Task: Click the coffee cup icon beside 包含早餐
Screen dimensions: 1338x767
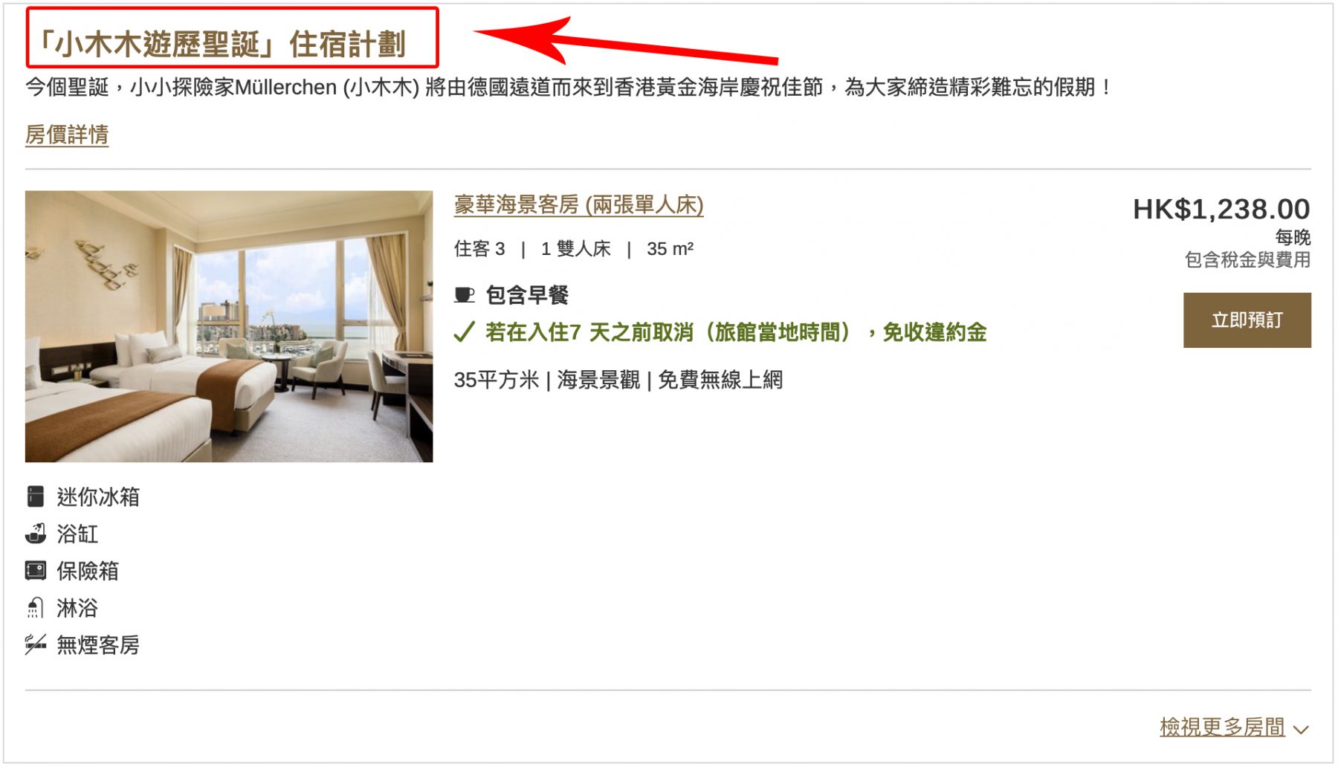Action: coord(465,295)
